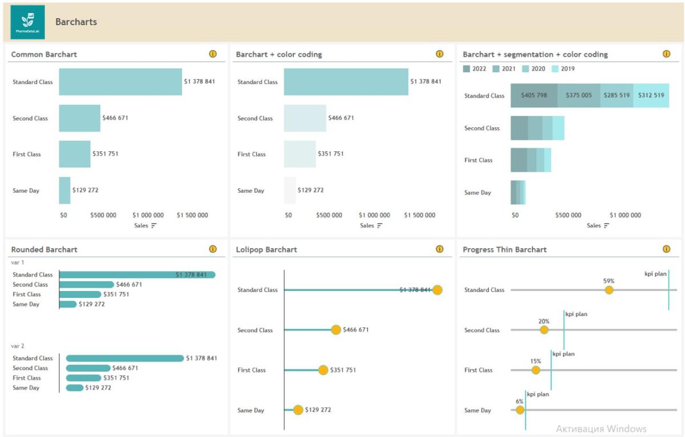Click the Standard Class bar in Common Barchart
Image resolution: width=685 pixels, height=437 pixels.
click(x=120, y=82)
